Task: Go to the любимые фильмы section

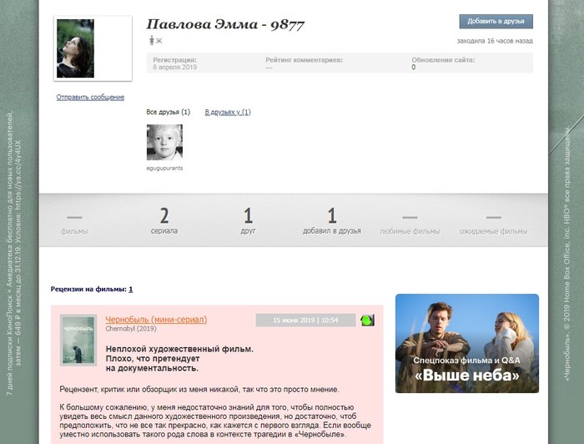Action: pos(410,221)
